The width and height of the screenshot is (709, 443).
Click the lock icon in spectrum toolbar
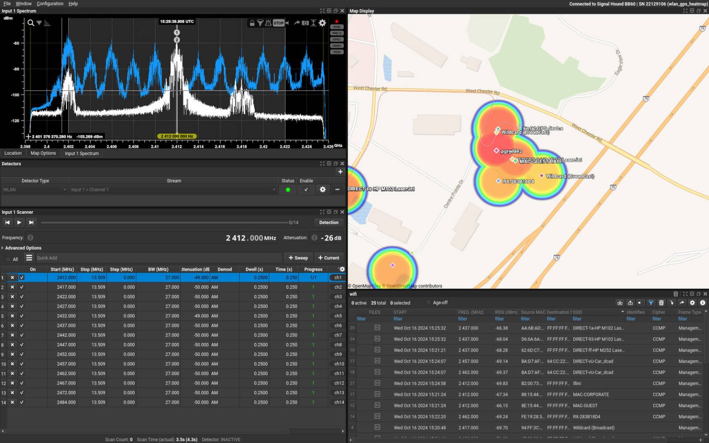tap(252, 23)
